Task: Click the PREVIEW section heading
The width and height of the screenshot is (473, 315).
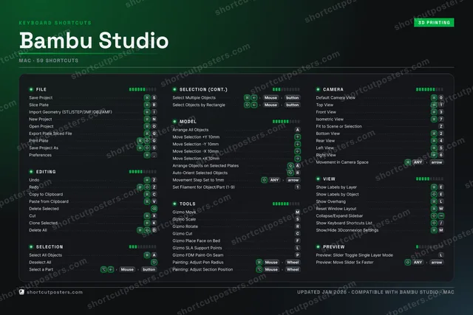Action: pos(333,247)
